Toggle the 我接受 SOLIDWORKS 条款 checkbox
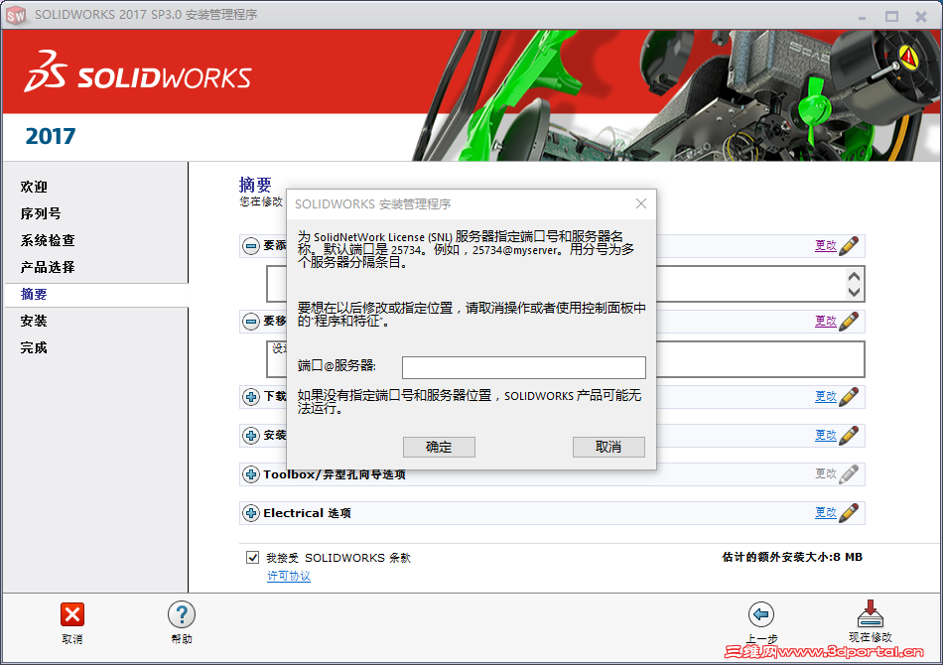The width and height of the screenshot is (943, 665). pyautogui.click(x=252, y=558)
